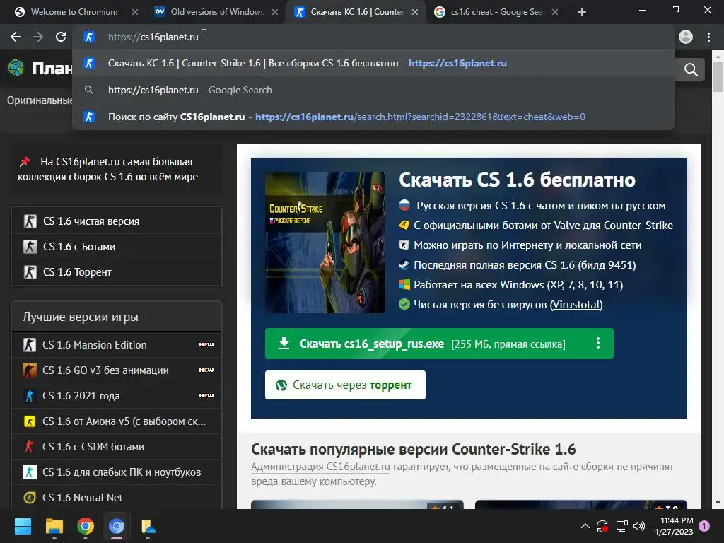Close the Old versions of Windows tab
This screenshot has height=543, width=724.
pos(275,12)
